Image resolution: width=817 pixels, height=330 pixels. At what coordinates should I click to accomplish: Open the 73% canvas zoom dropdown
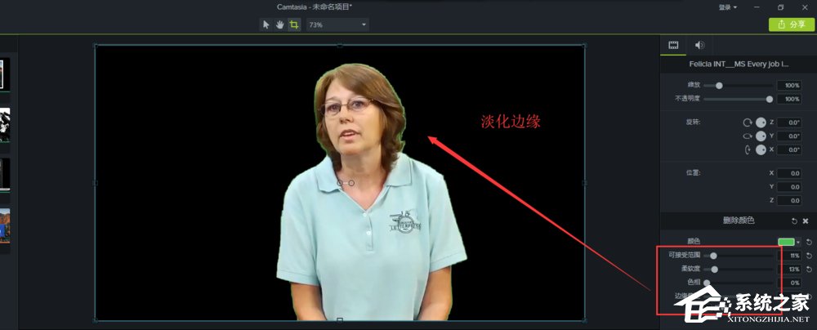[x=337, y=25]
